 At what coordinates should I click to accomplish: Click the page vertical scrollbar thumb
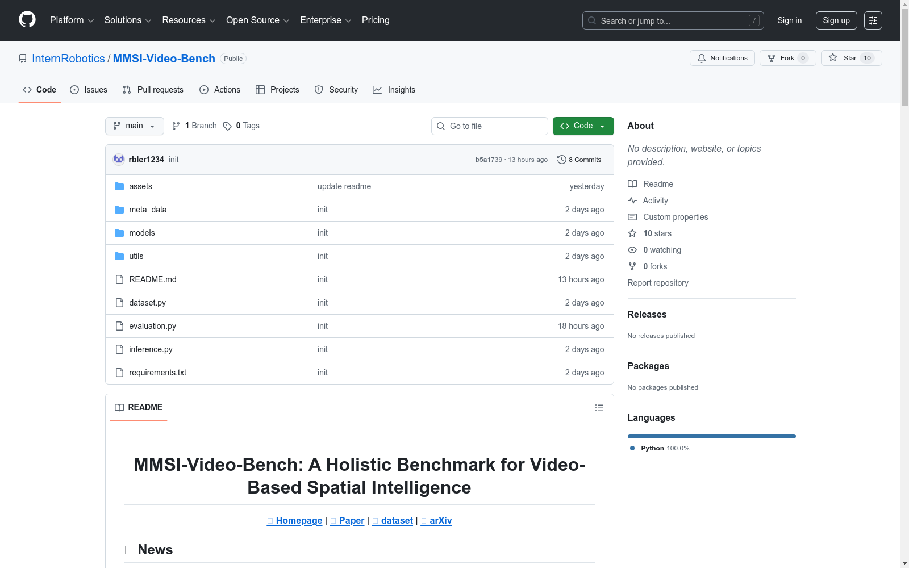[904, 57]
